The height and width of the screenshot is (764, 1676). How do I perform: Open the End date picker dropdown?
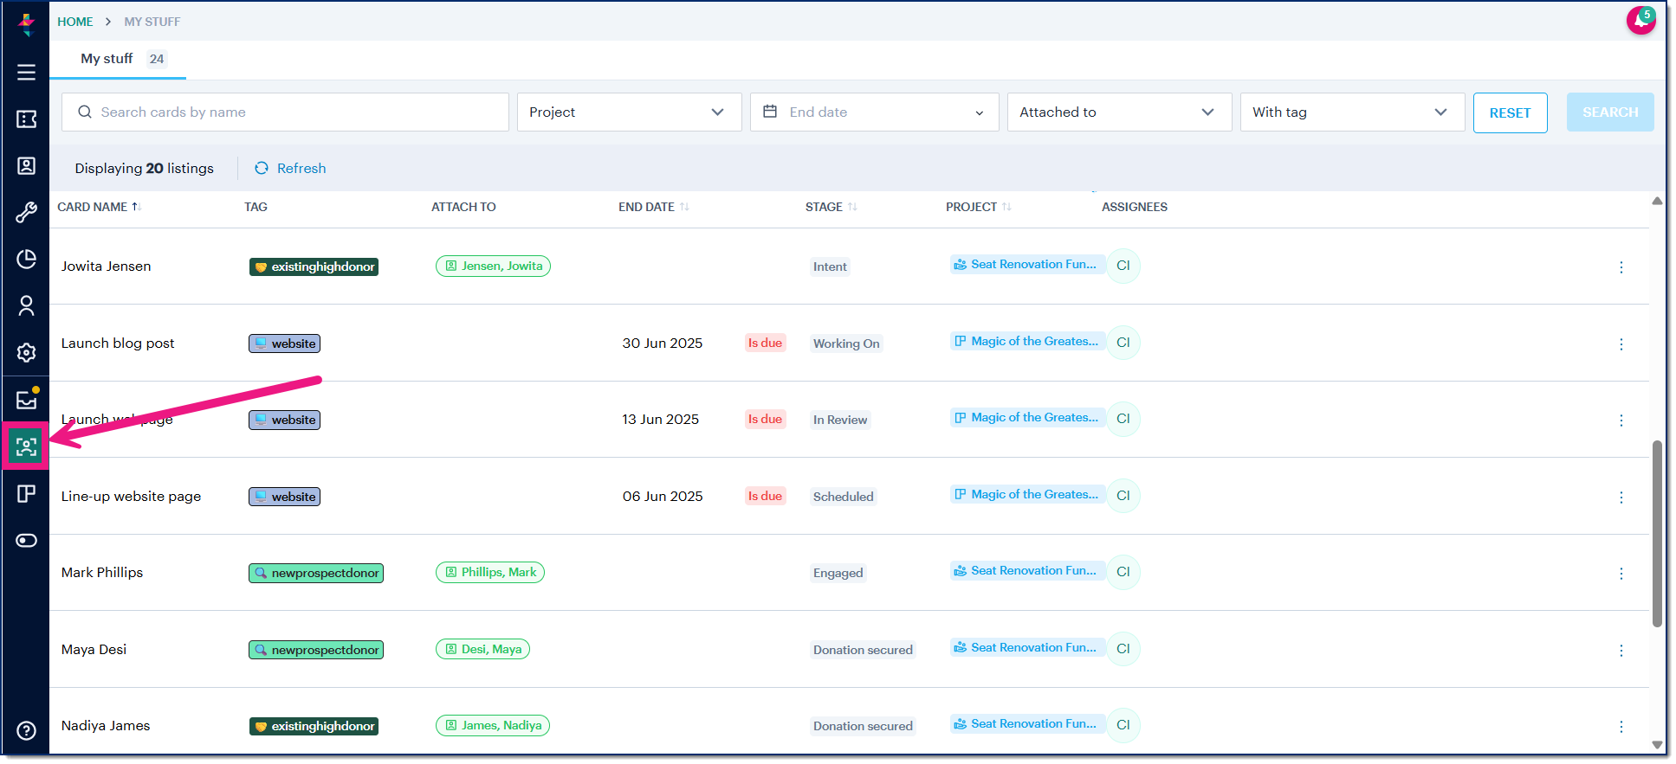click(874, 112)
